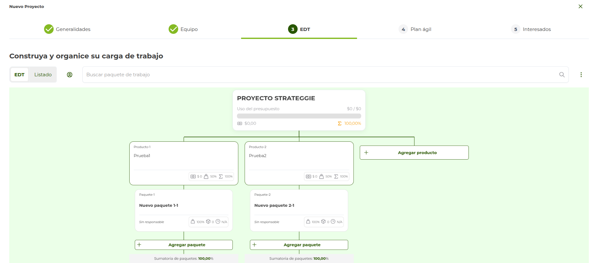This screenshot has width=593, height=263.
Task: Click Agregar producto button
Action: [x=414, y=153]
